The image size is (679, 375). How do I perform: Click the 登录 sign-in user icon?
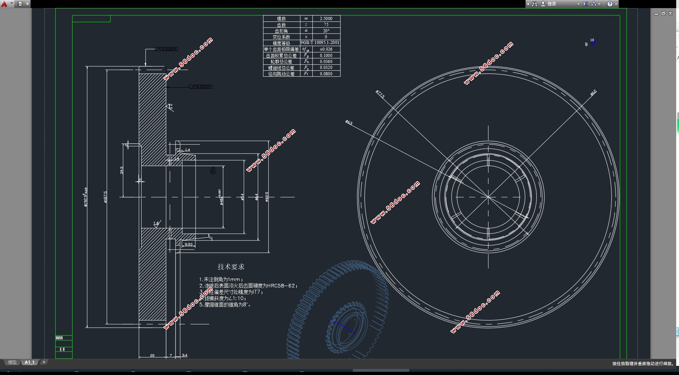point(543,4)
